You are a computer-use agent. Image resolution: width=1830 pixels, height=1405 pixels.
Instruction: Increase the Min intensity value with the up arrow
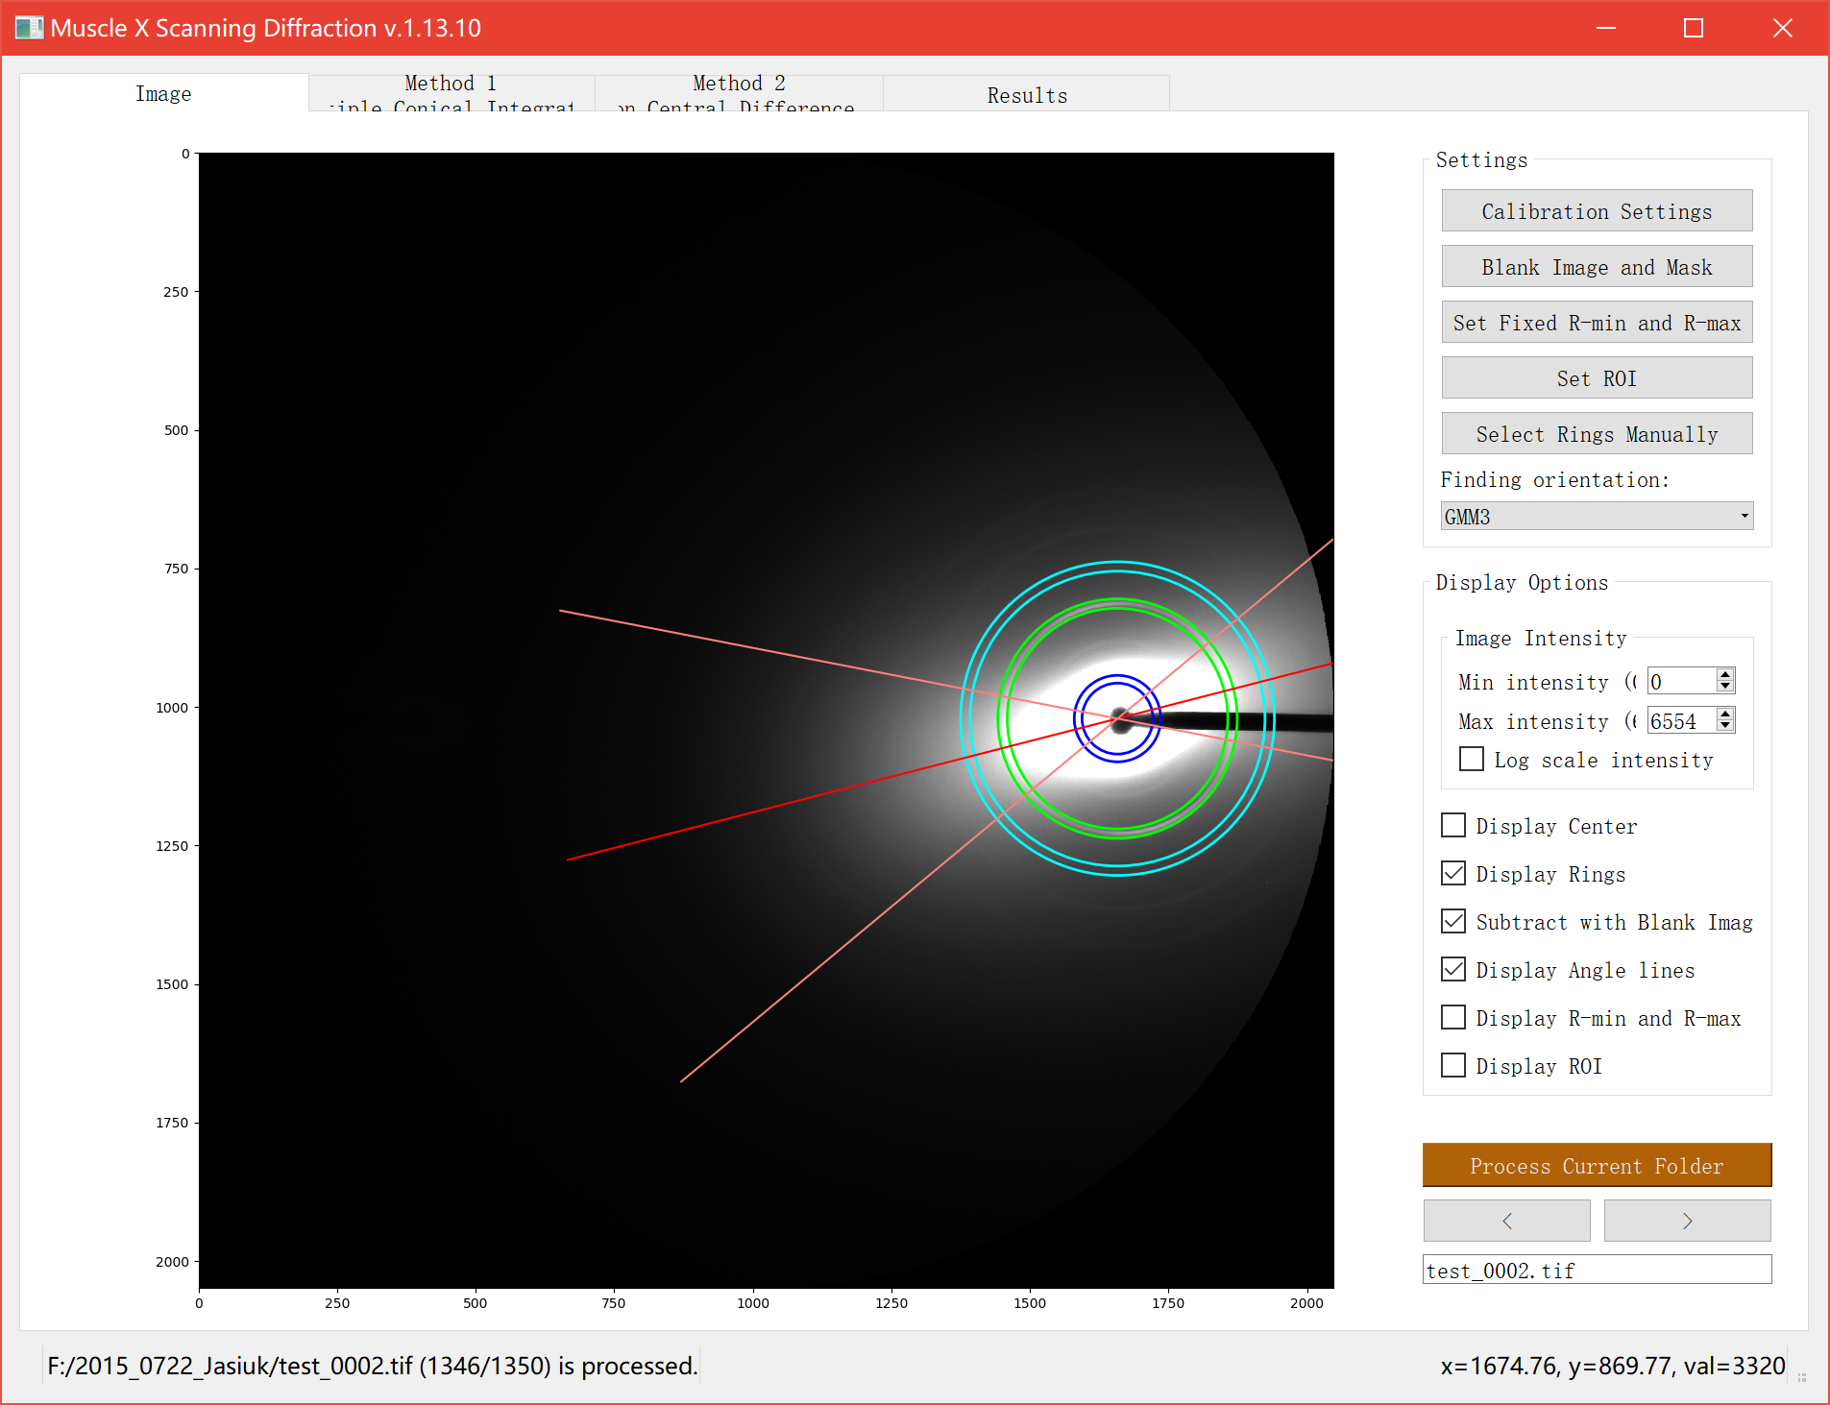[x=1725, y=675]
